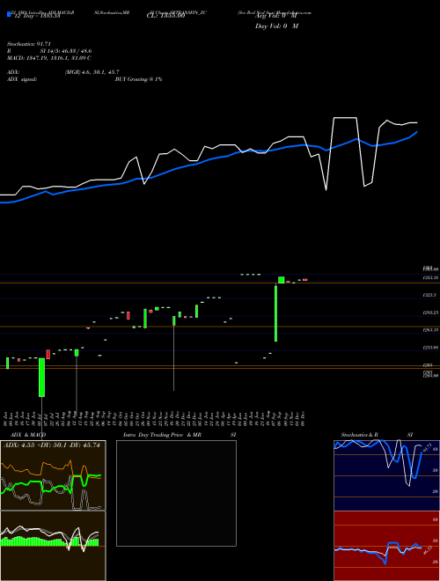This screenshot has height=581, width=440.
Task: Click the 1263.15 price axis label
Action: [x=430, y=330]
